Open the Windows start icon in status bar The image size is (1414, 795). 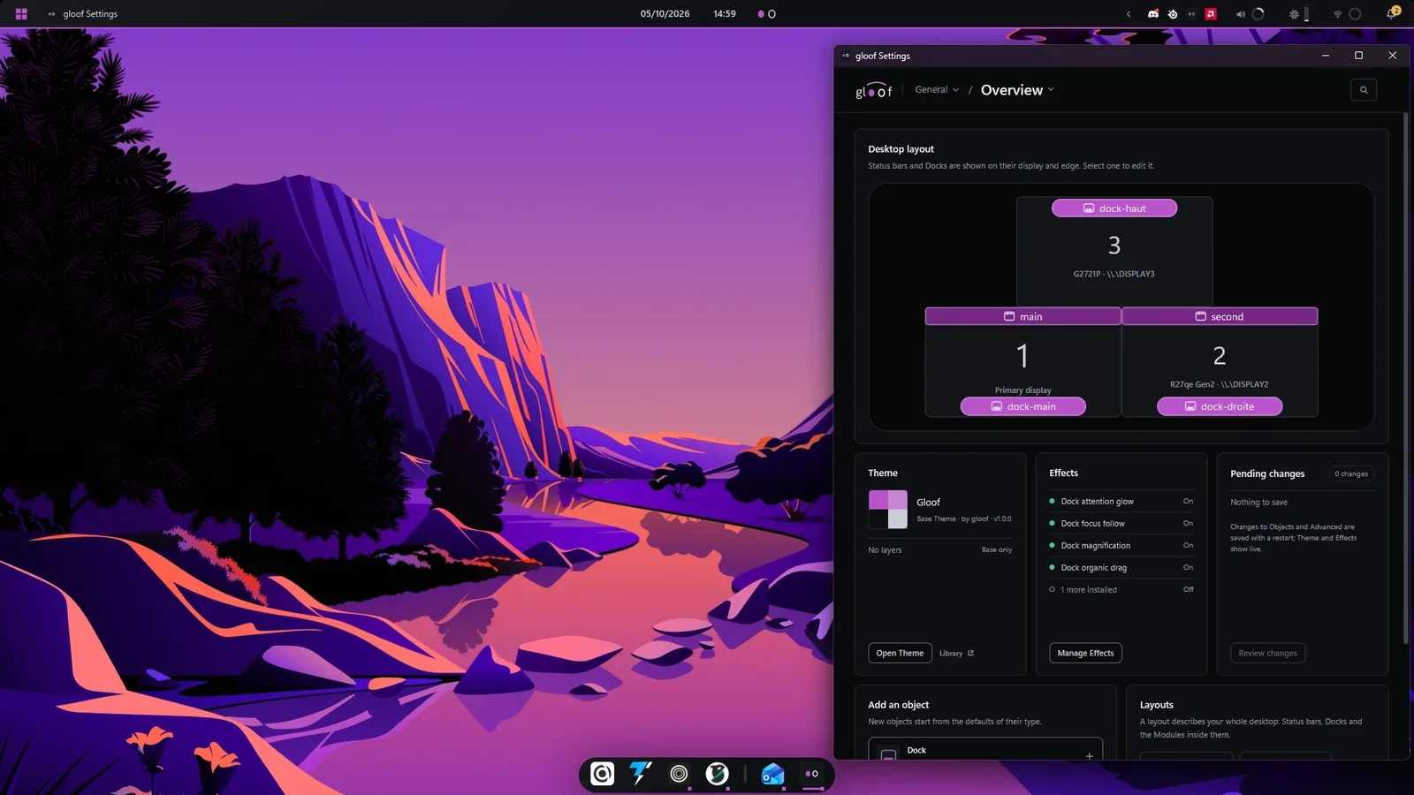pos(21,14)
